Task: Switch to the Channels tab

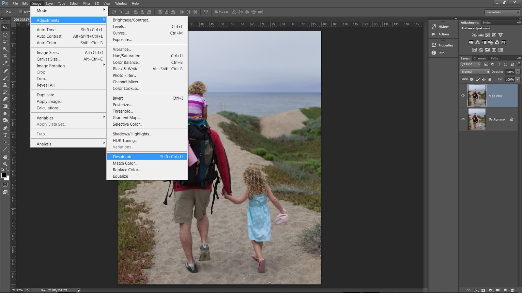Action: click(480, 58)
